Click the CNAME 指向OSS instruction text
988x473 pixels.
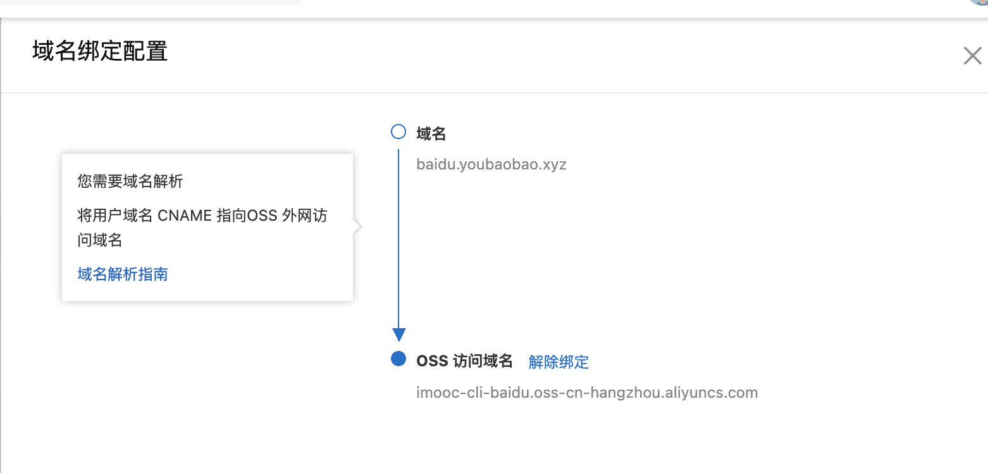202,228
